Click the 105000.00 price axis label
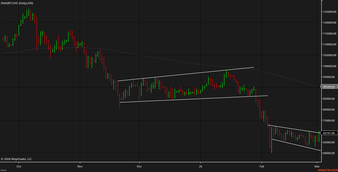338x172 pixels. tap(329, 55)
